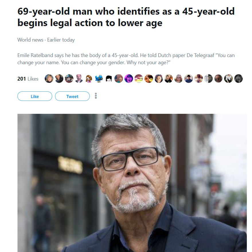View the 201 Likes list
Screen dimensions: 252x252
pos(28,79)
